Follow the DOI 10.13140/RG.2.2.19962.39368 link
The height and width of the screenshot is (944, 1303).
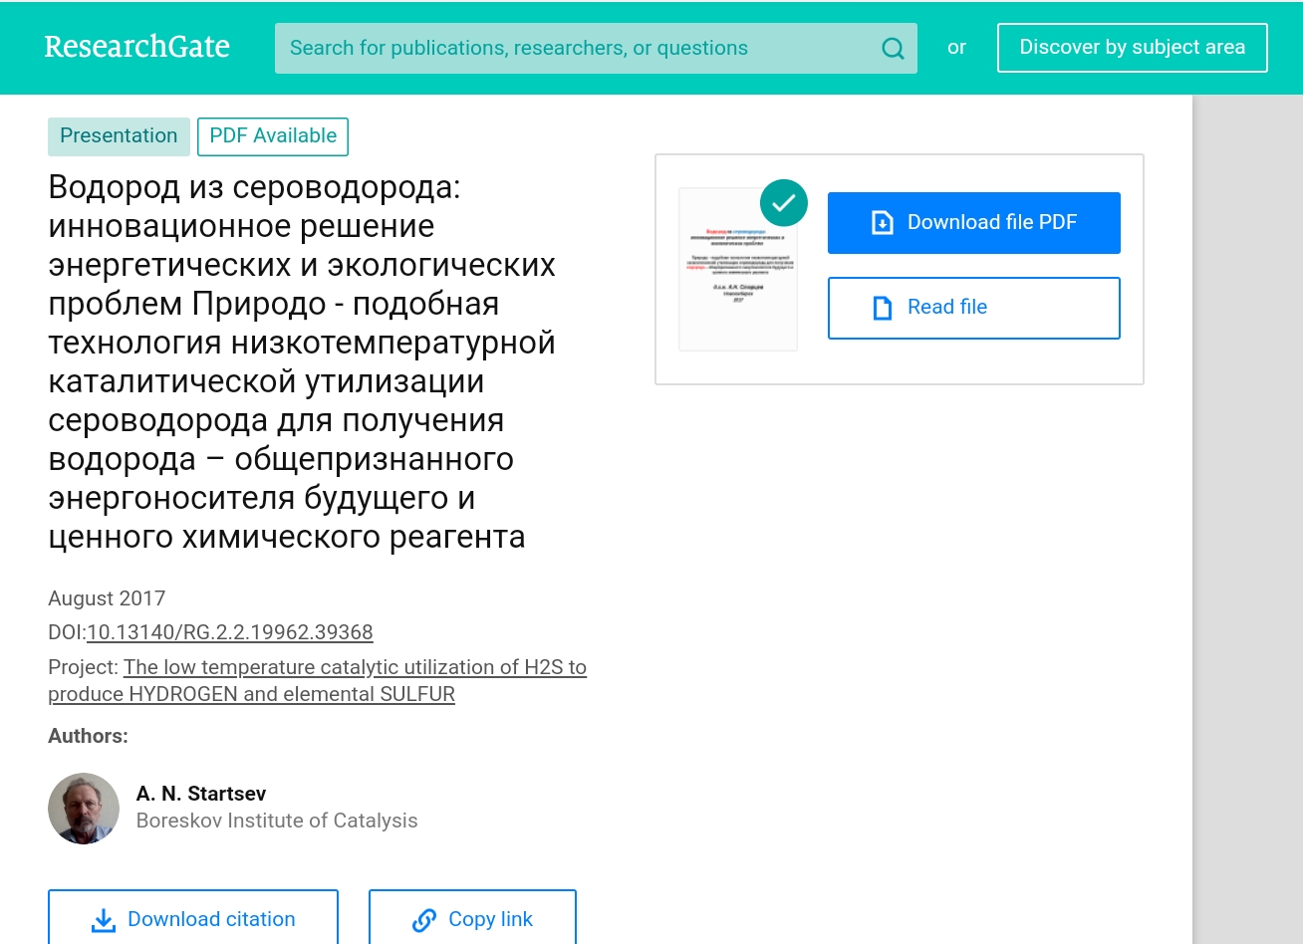tap(230, 632)
